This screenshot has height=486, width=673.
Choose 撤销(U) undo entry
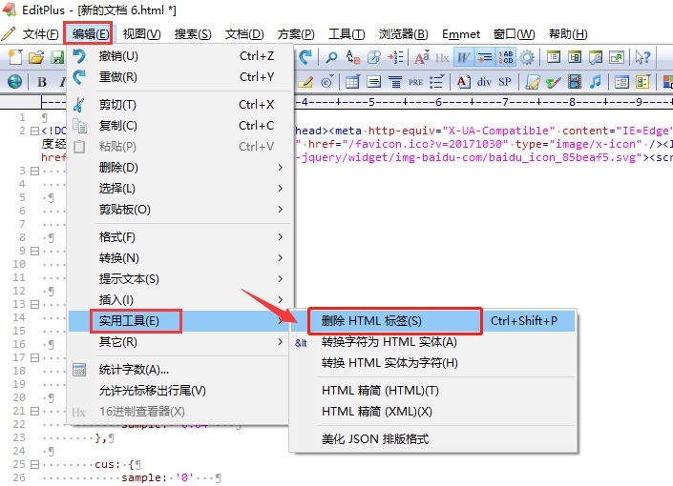(118, 56)
